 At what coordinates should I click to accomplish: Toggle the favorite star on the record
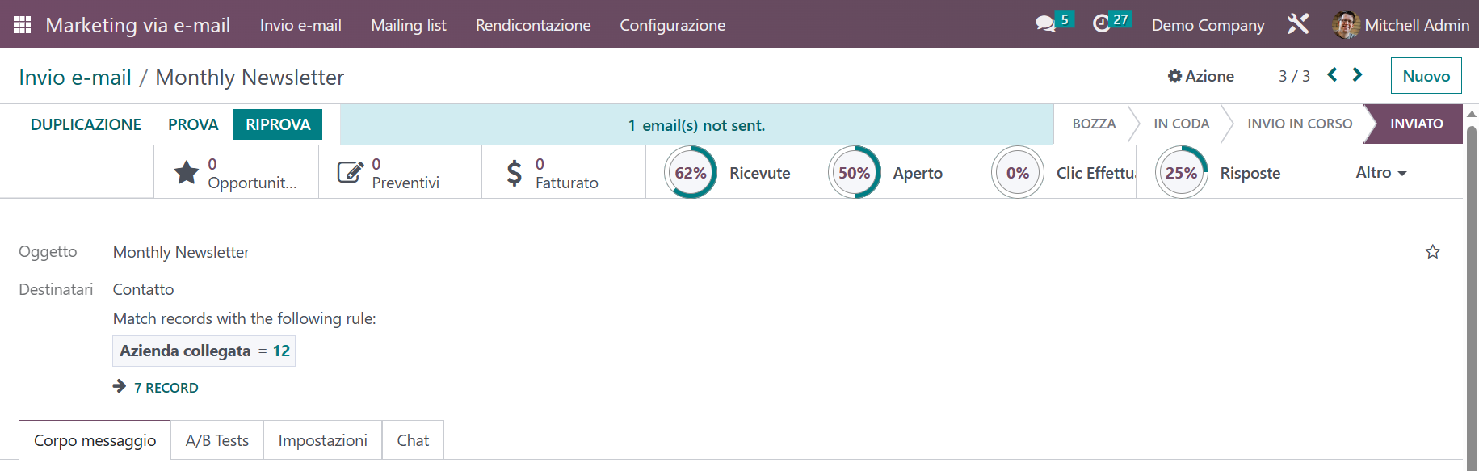tap(1433, 252)
